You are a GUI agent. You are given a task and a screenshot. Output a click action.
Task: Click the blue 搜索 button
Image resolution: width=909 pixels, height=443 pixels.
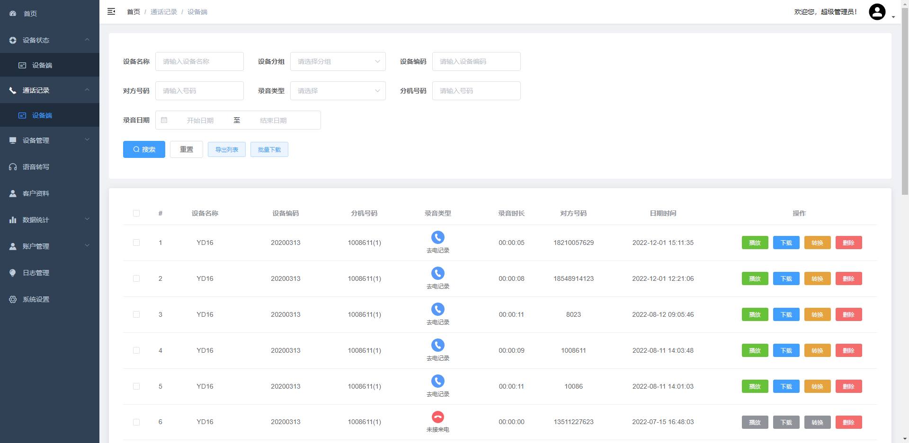click(x=144, y=149)
